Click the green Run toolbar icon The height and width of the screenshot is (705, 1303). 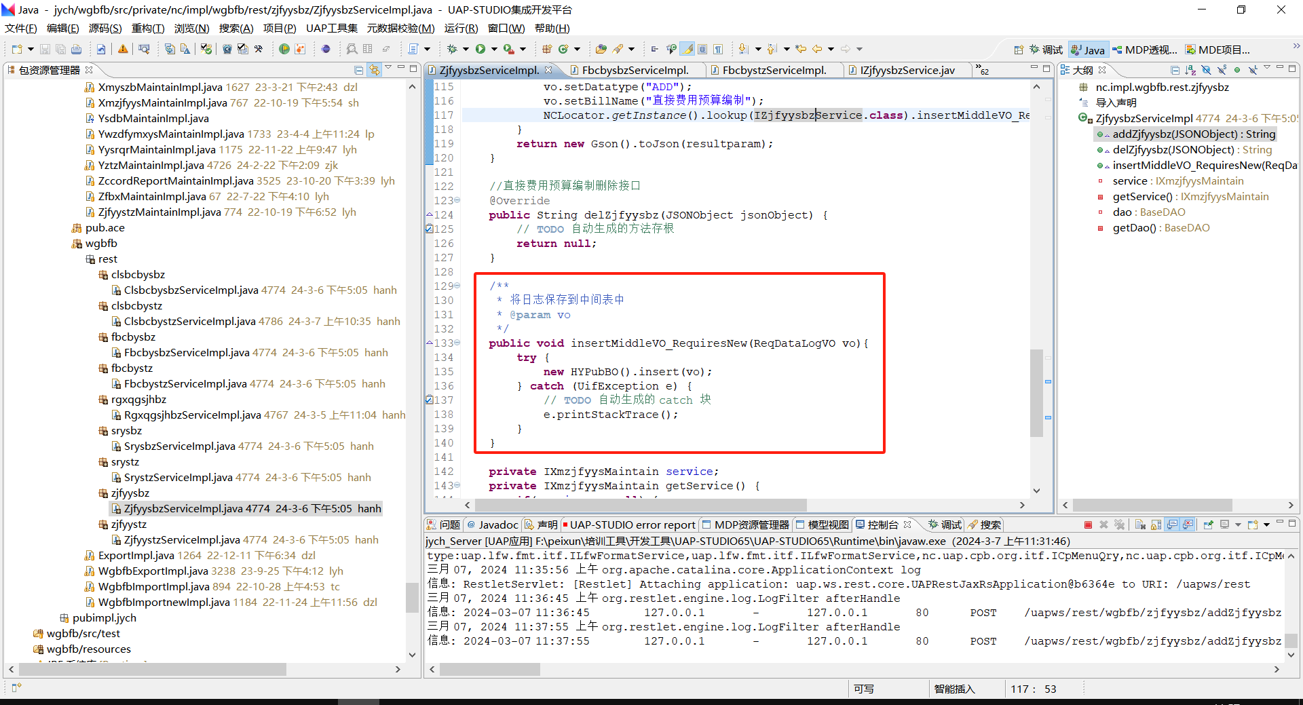pos(480,49)
